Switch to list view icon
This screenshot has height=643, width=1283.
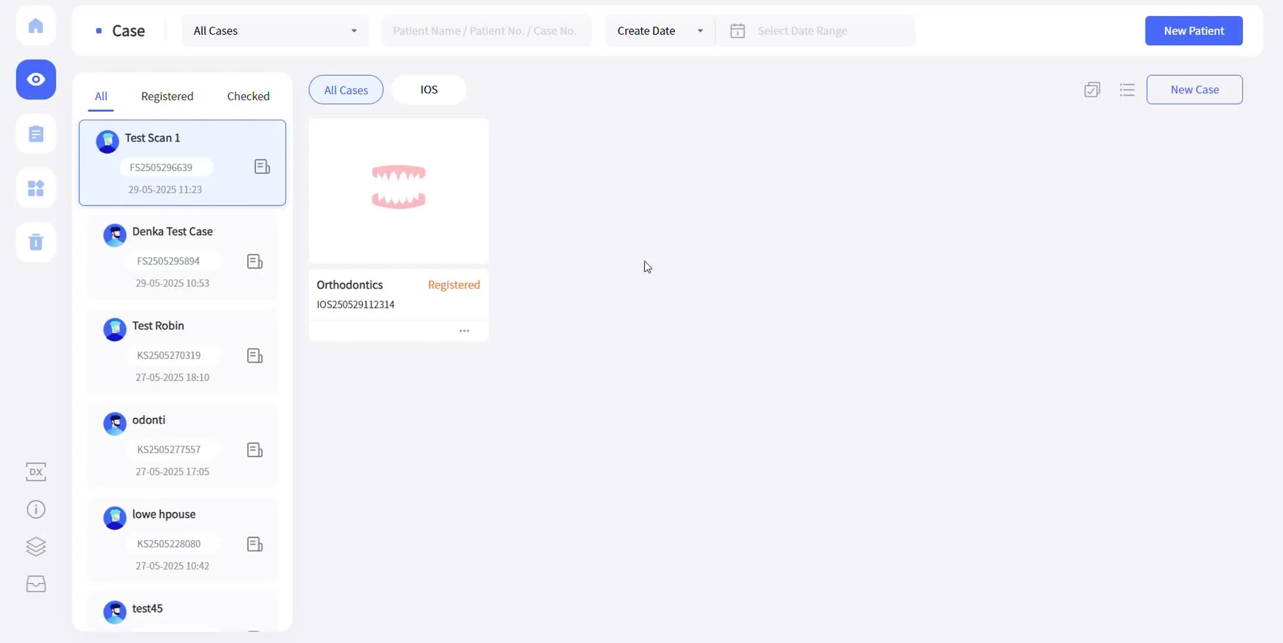pos(1126,90)
